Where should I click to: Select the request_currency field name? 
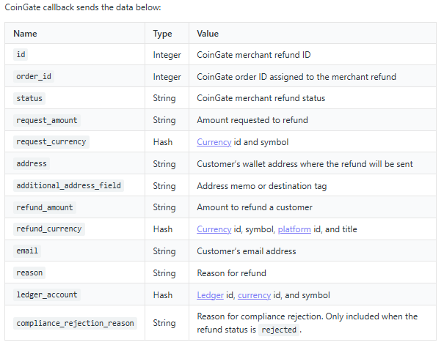pos(51,142)
